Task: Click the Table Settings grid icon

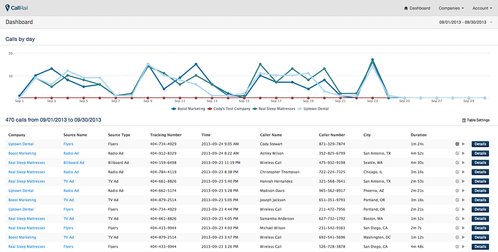Action: [464, 121]
